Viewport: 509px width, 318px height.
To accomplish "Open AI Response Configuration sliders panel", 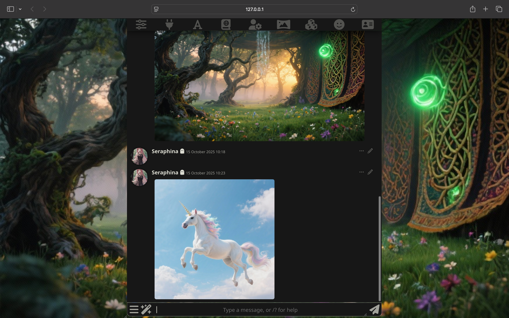I will tap(141, 25).
